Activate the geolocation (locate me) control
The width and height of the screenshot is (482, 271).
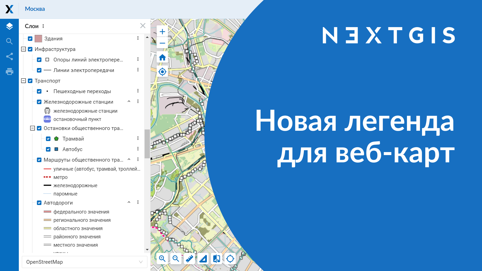(x=162, y=72)
